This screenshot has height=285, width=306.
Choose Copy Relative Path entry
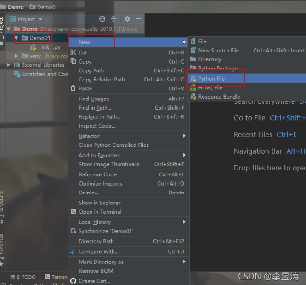pos(129,79)
